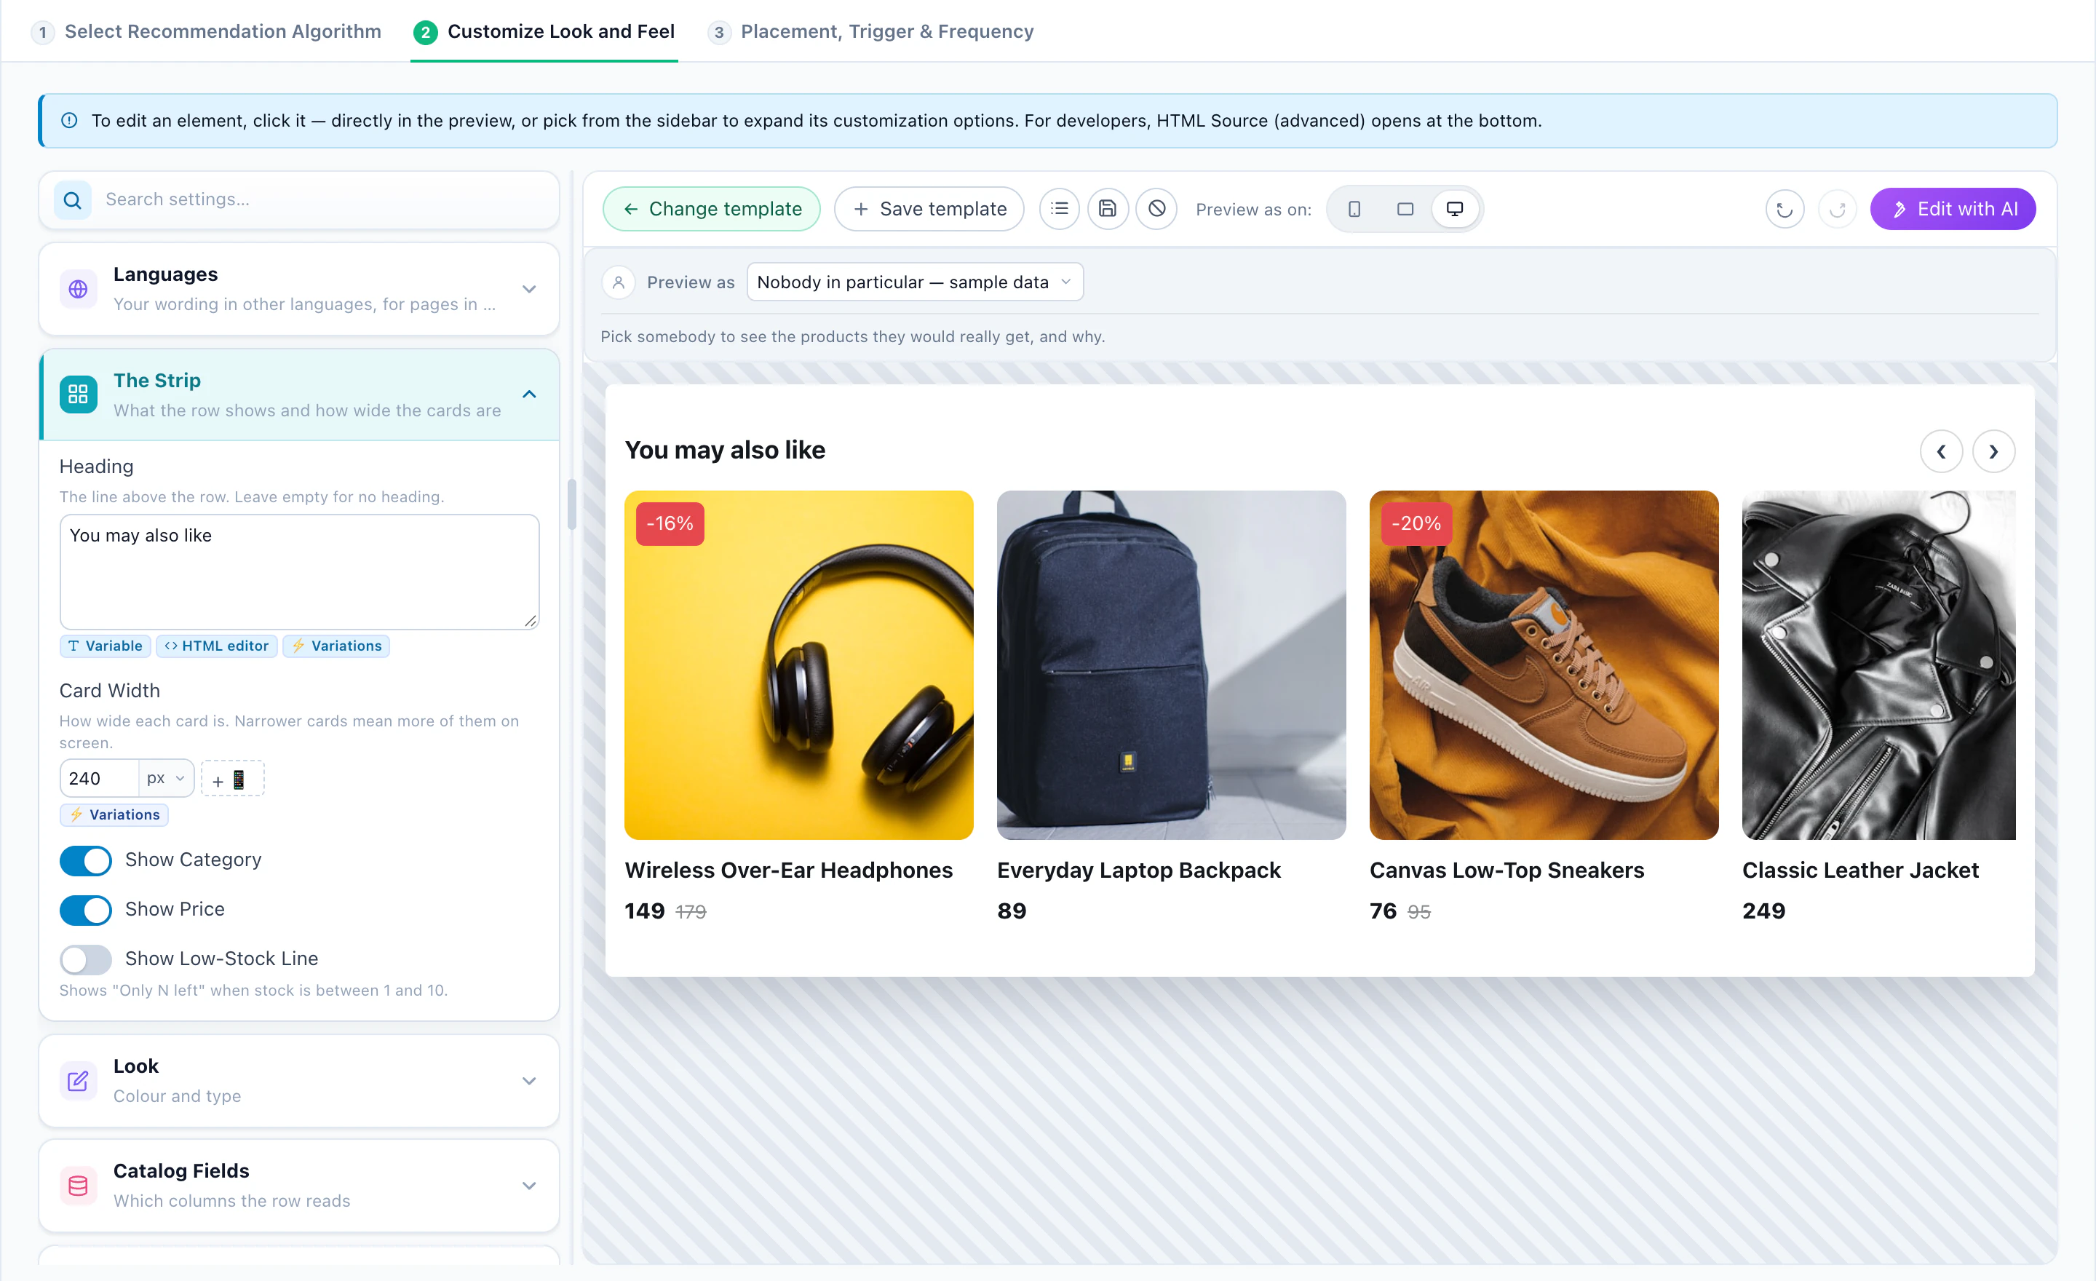Image resolution: width=2096 pixels, height=1281 pixels.
Task: Open Variations under Card Width
Action: coord(114,815)
